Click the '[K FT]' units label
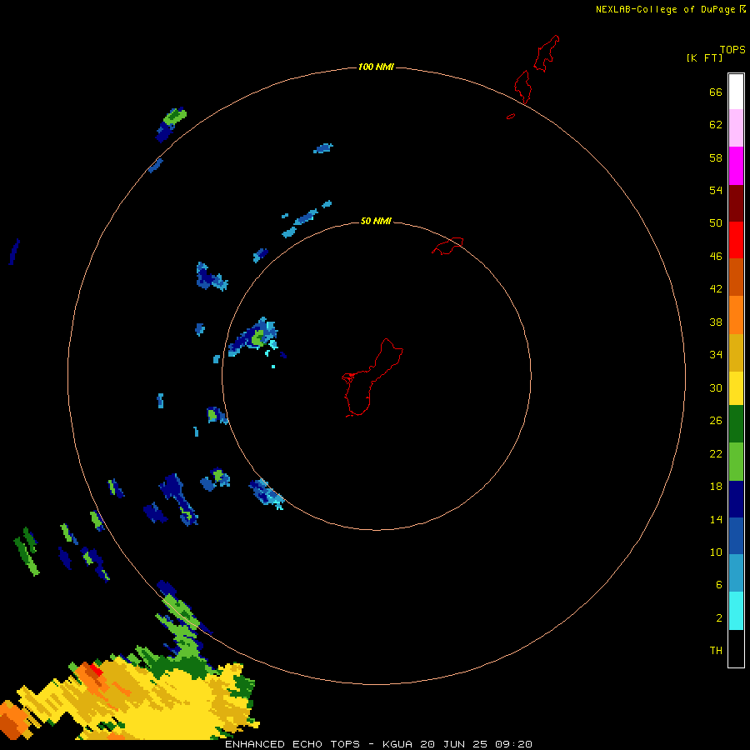Viewport: 750px width, 750px height. [704, 57]
